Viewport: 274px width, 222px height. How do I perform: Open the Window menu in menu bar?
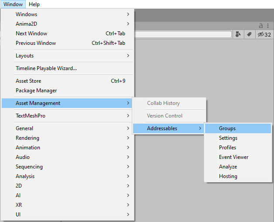click(13, 4)
